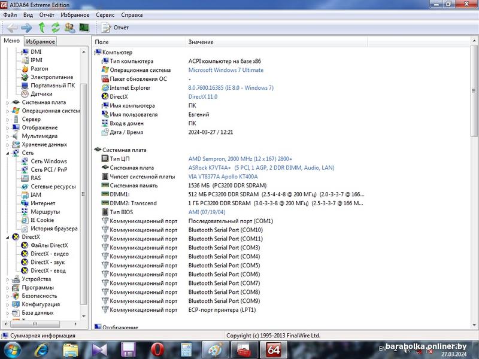Open the Сервис menu
This screenshot has height=359, width=479.
coord(105,14)
